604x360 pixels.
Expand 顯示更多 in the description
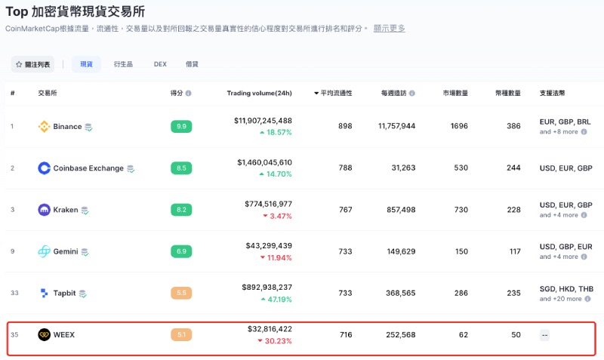390,29
